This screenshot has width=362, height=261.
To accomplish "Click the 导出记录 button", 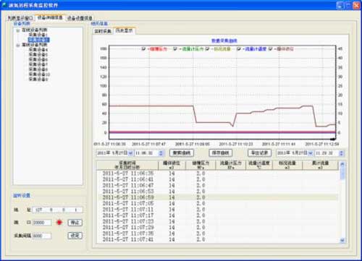I will coord(260,153).
